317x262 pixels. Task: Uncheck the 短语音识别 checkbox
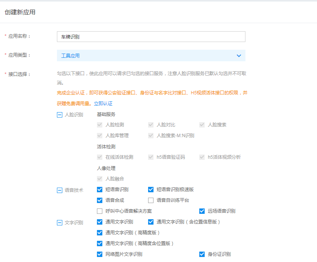click(x=100, y=190)
